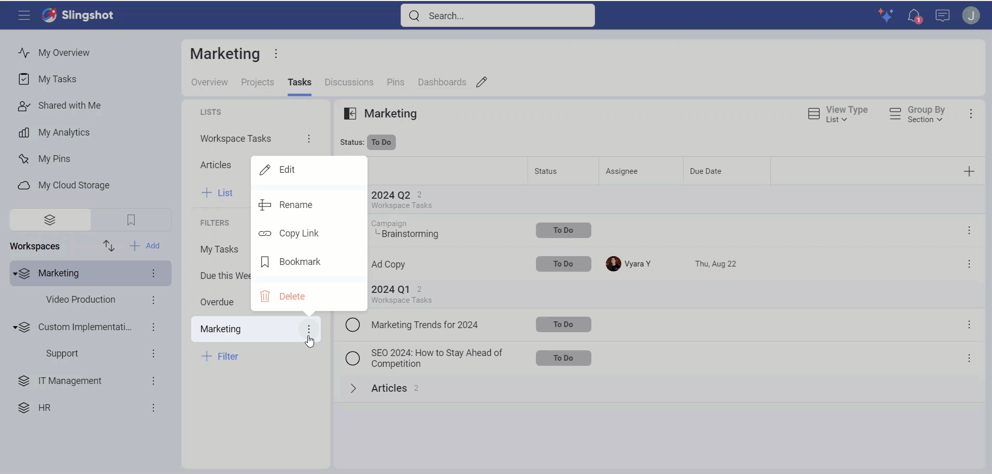The image size is (992, 474).
Task: Open the notifications bell
Action: [914, 16]
